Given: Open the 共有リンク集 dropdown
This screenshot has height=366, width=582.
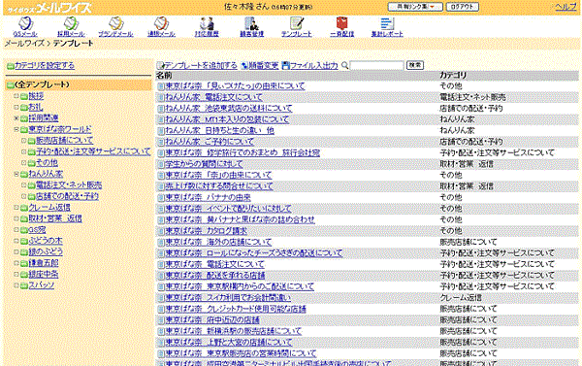Looking at the screenshot, I should tap(415, 7).
